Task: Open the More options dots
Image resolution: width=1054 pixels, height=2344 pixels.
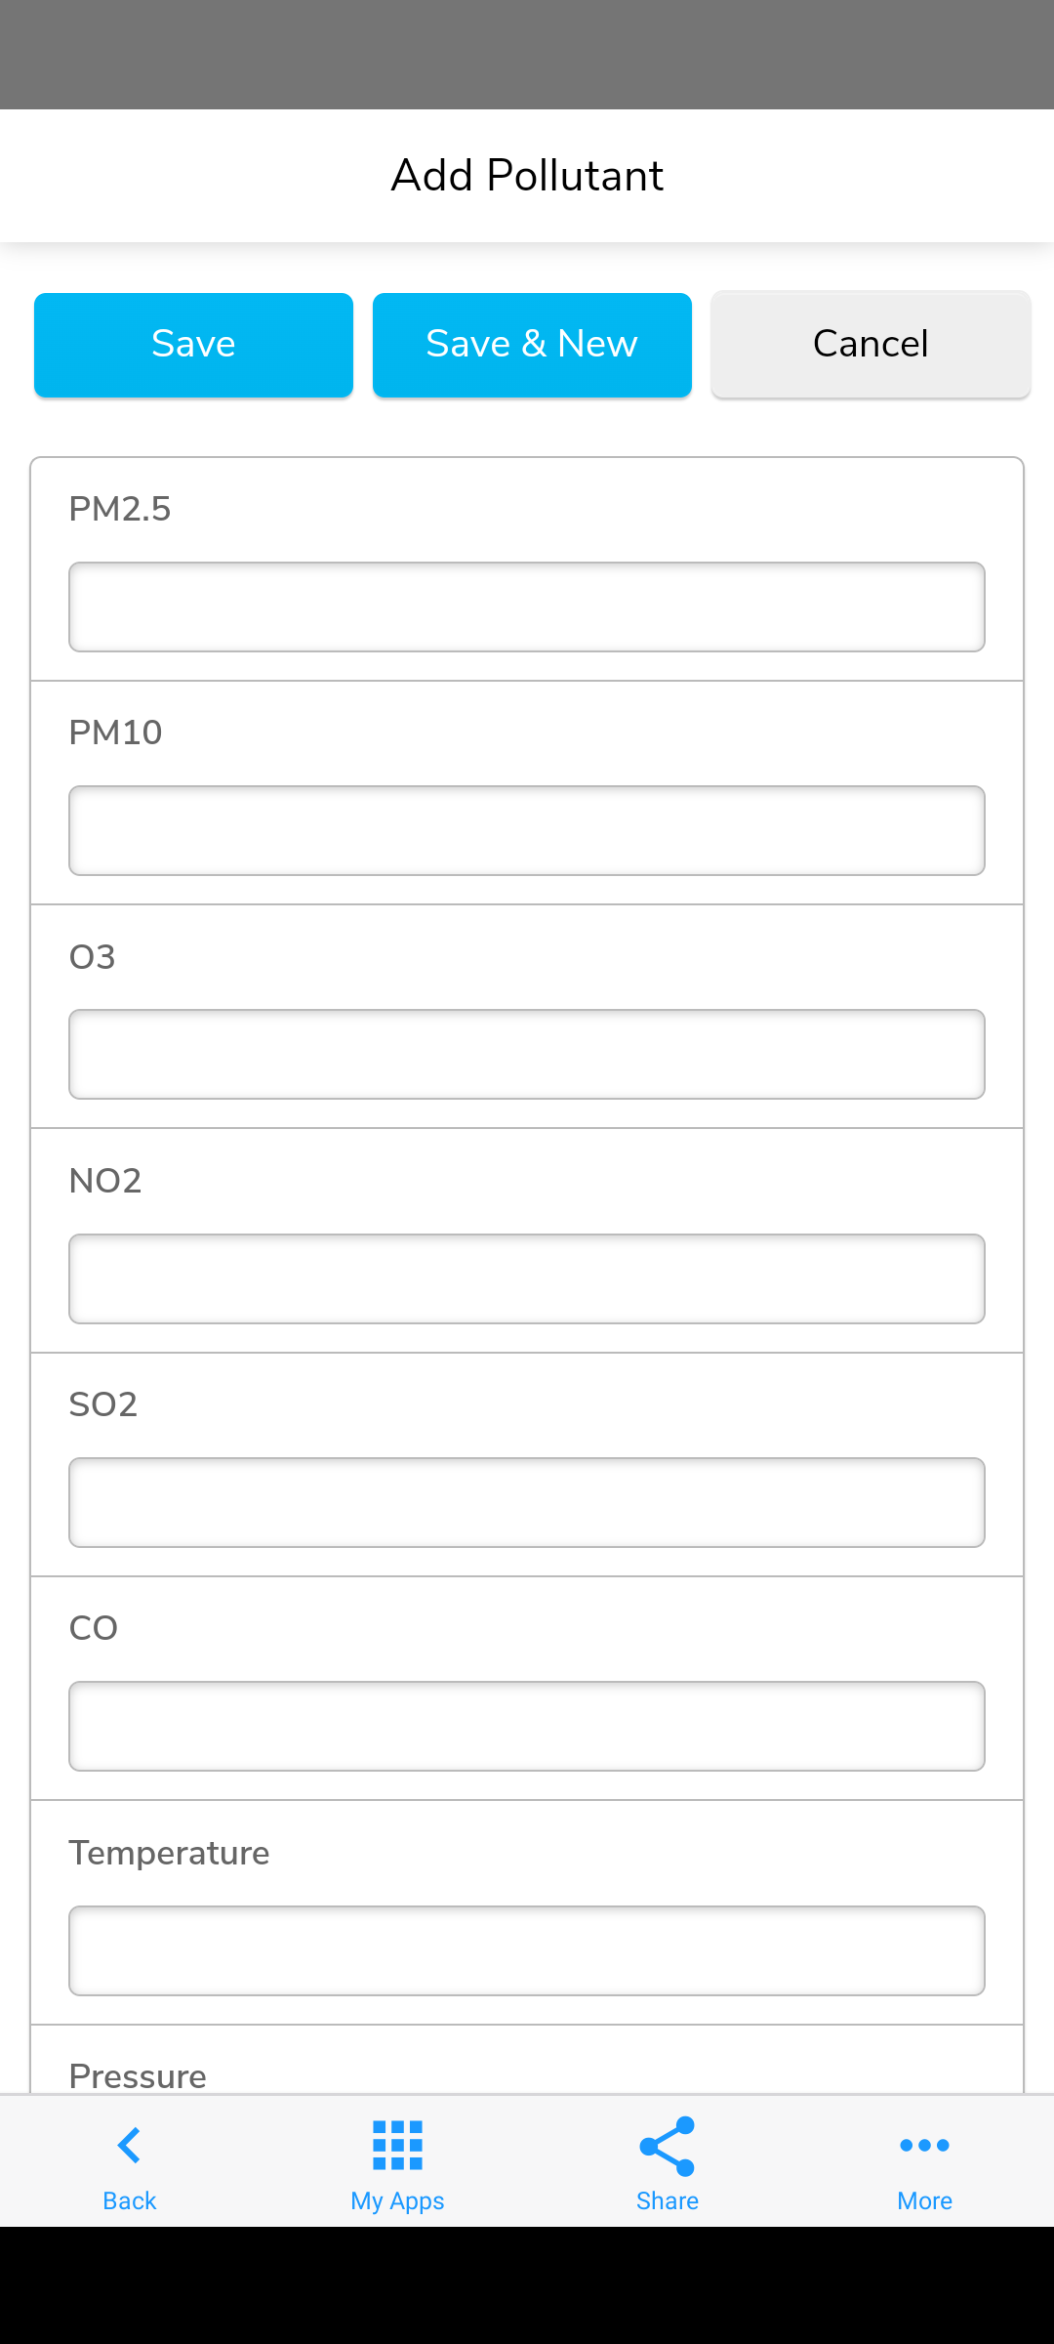Action: (924, 2146)
